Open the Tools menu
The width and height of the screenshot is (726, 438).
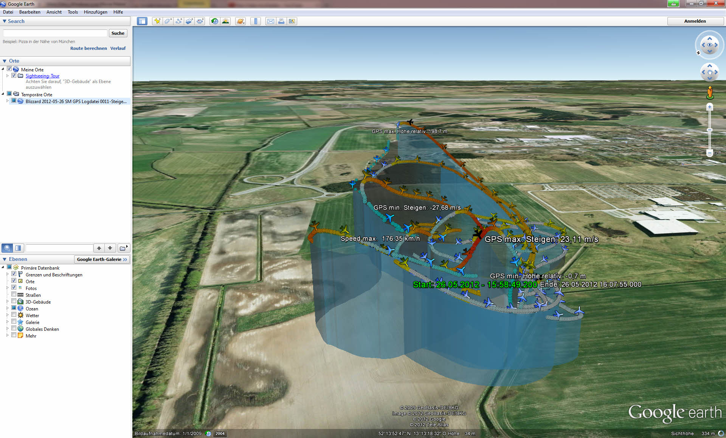click(73, 12)
